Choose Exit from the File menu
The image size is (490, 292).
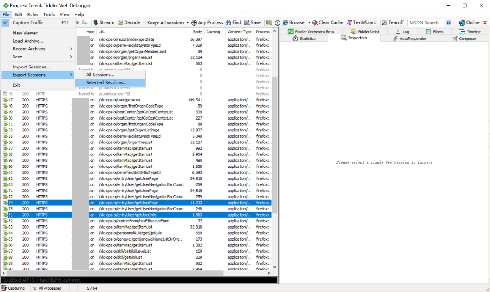[x=38, y=85]
